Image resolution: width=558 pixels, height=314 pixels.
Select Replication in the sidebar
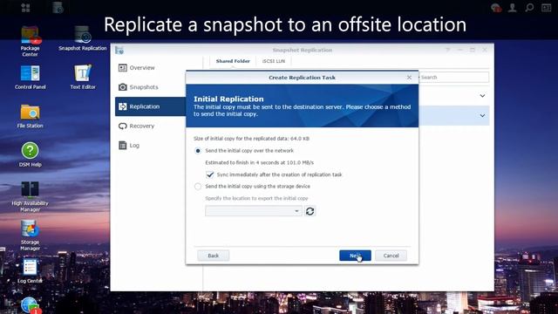[x=150, y=106]
